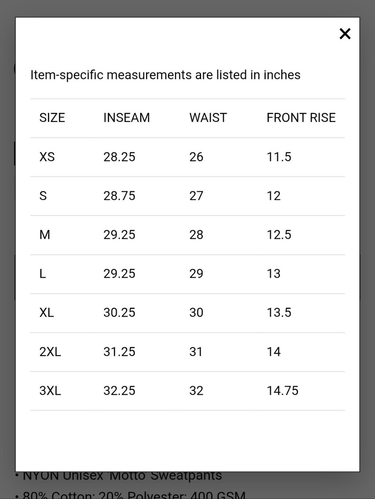Select the 32.25 inseam value
Image resolution: width=375 pixels, height=499 pixels.
pos(119,391)
